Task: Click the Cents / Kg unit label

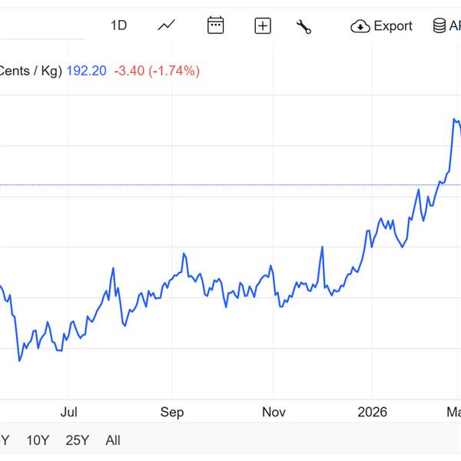Action: click(x=31, y=71)
